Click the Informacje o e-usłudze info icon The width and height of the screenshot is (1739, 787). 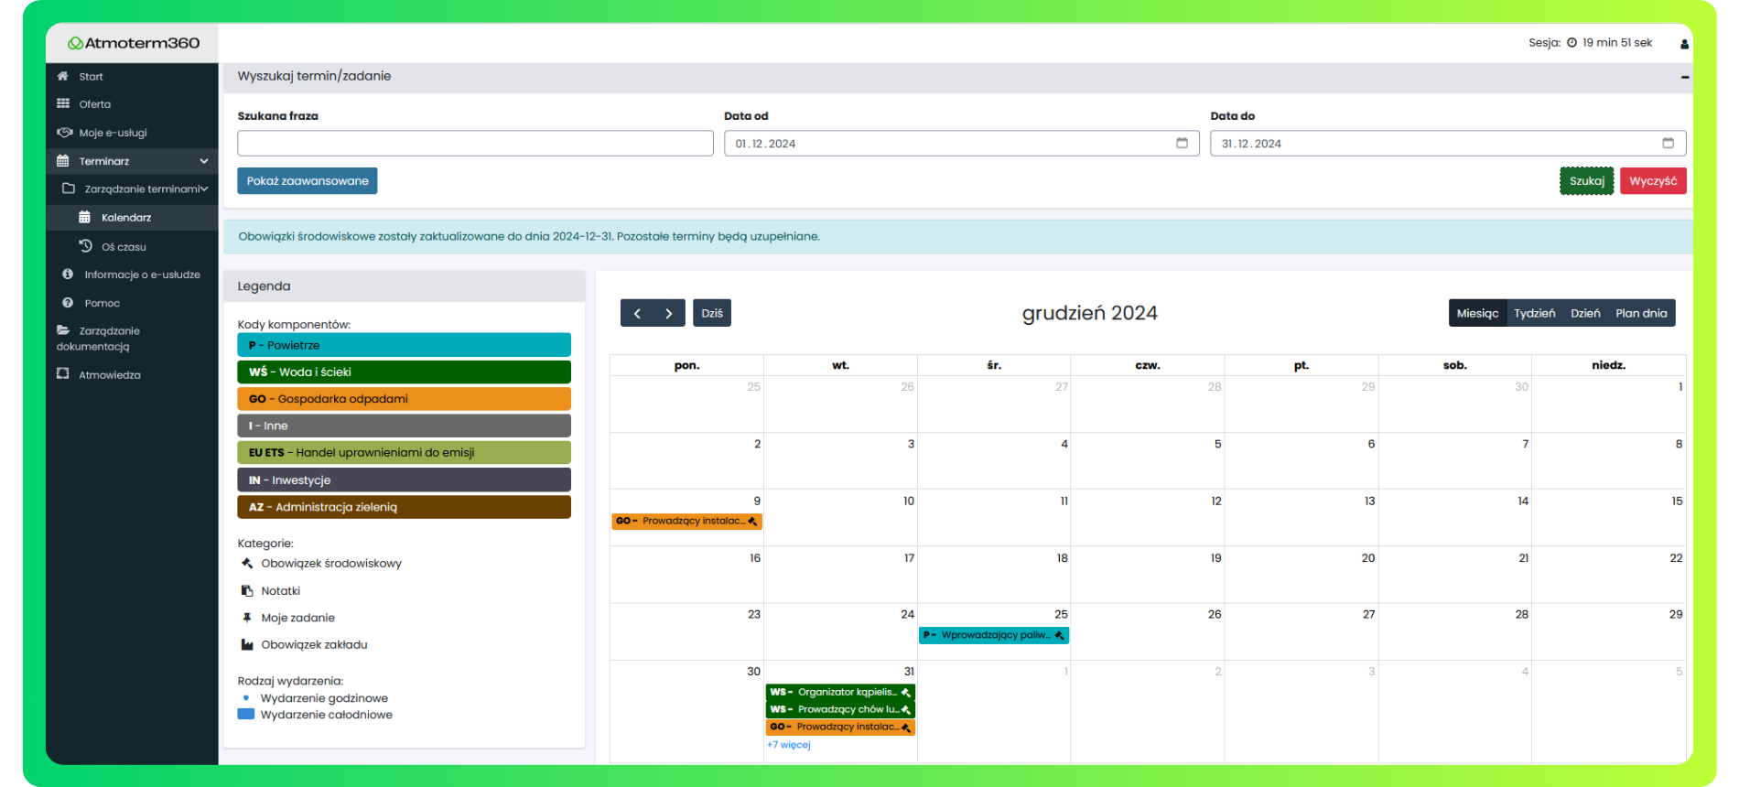point(68,274)
